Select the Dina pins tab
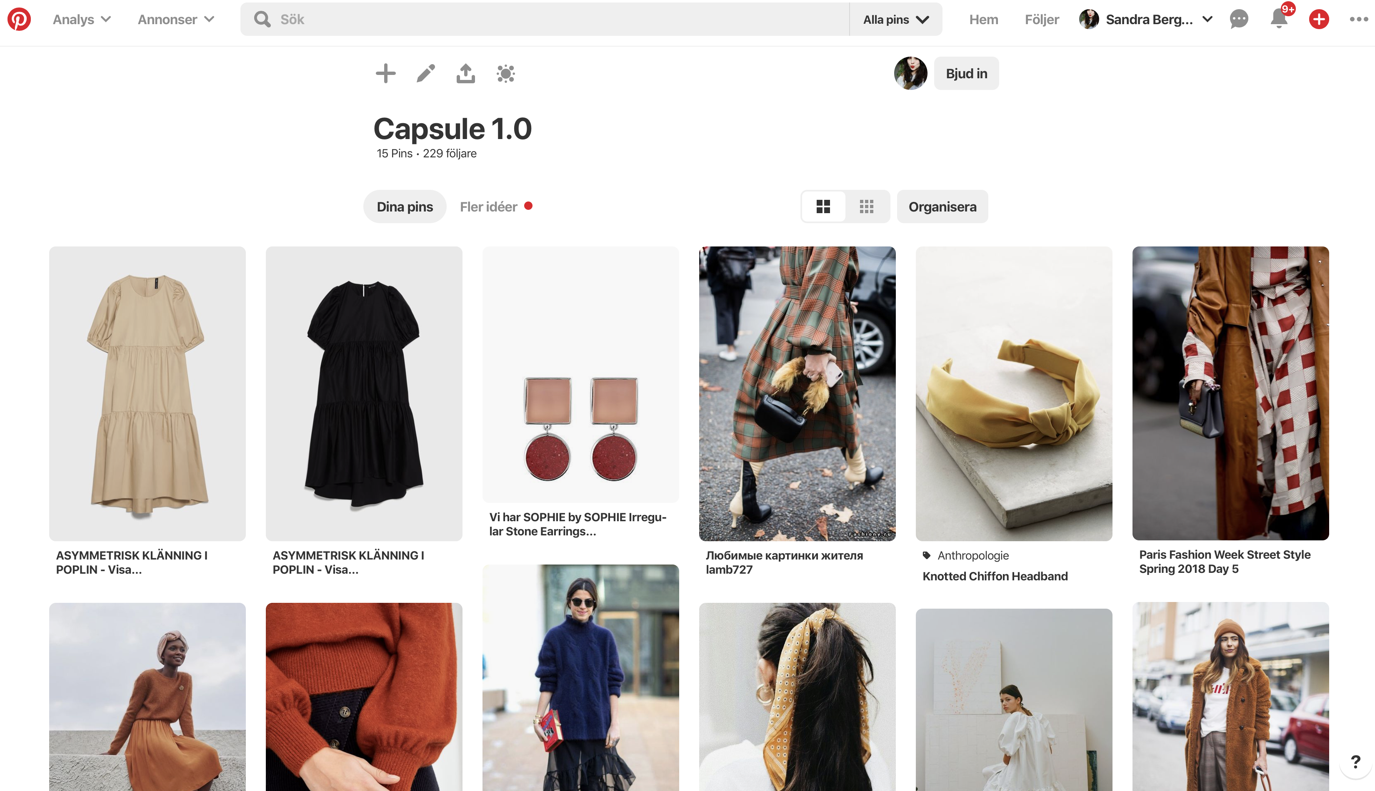The height and width of the screenshot is (791, 1375). [405, 206]
